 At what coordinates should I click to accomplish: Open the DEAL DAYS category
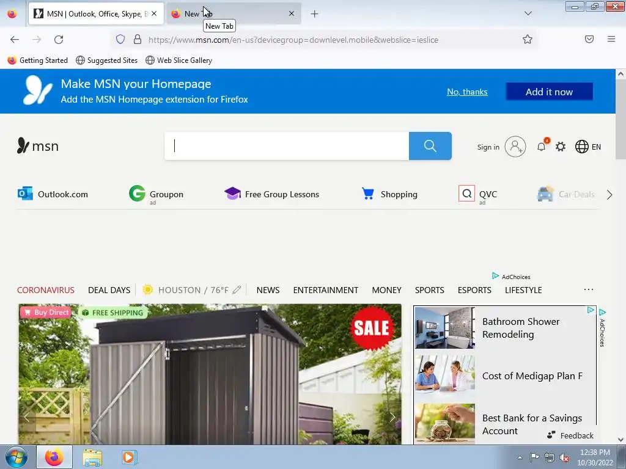point(109,290)
